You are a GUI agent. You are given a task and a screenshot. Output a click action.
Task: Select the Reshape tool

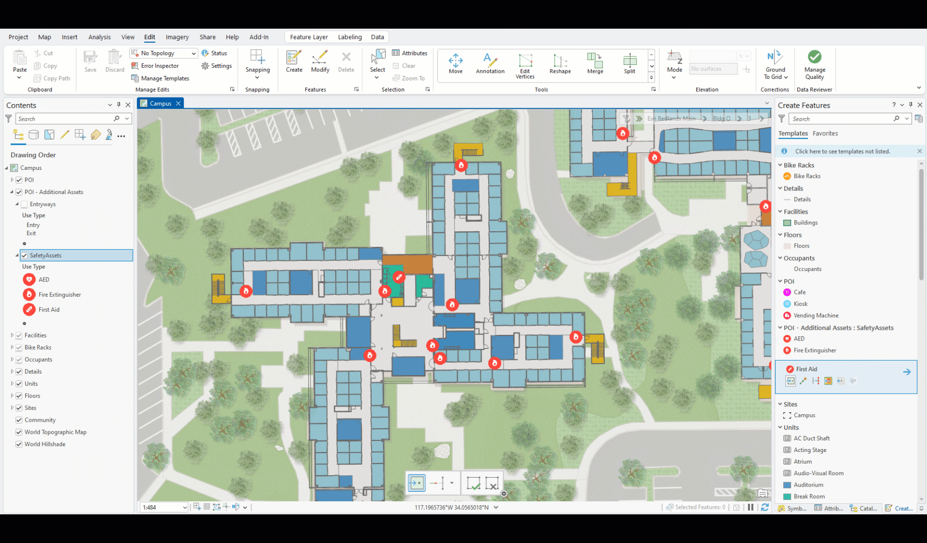[x=560, y=64]
